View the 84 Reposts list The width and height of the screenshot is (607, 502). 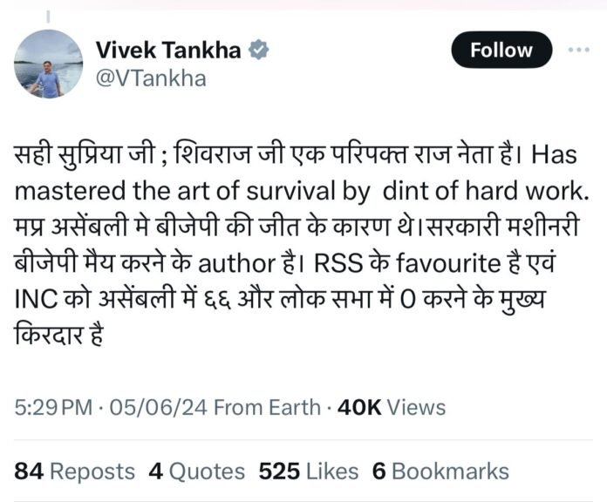pyautogui.click(x=75, y=471)
